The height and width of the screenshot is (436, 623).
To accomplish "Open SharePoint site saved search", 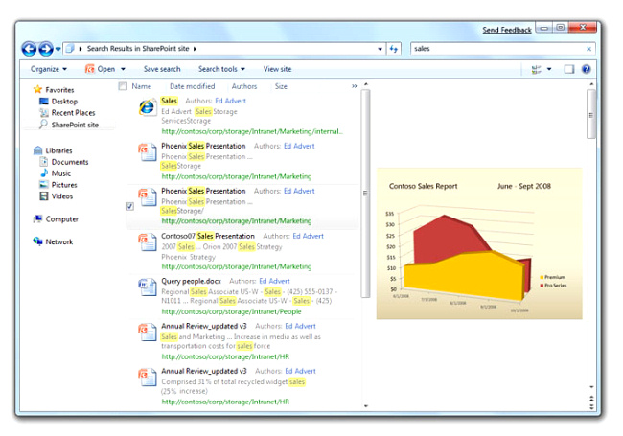I will coord(75,125).
